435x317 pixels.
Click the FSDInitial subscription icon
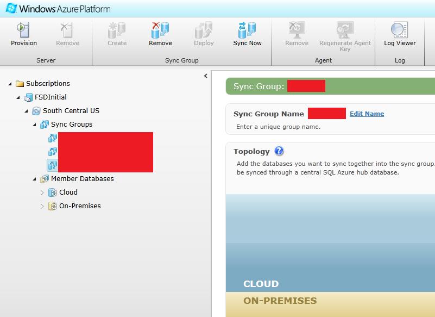(x=28, y=97)
